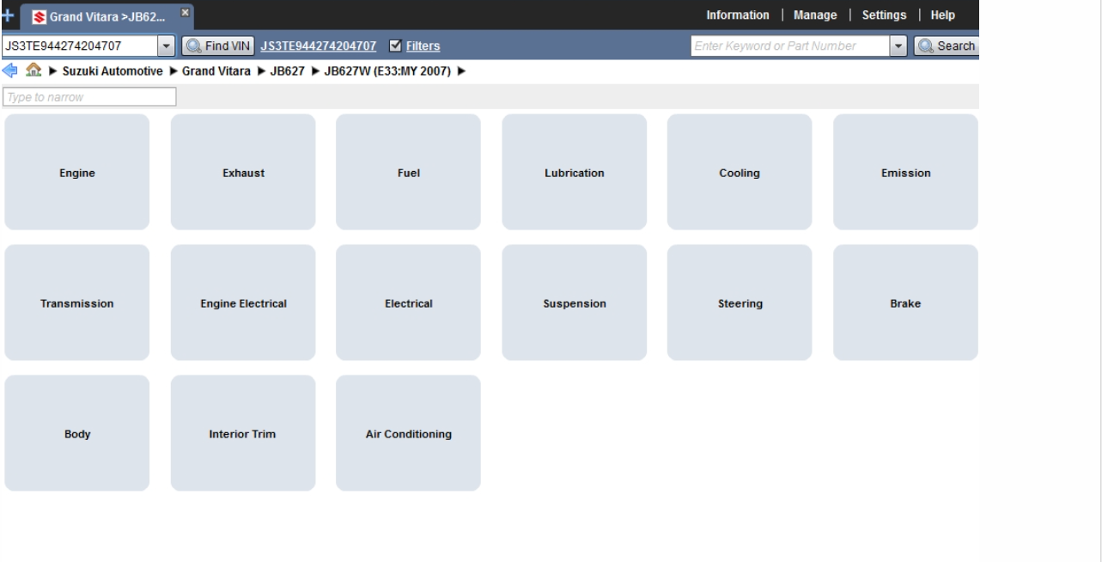
Task: Expand the arrow before JB627W breadcrumb
Action: click(315, 70)
